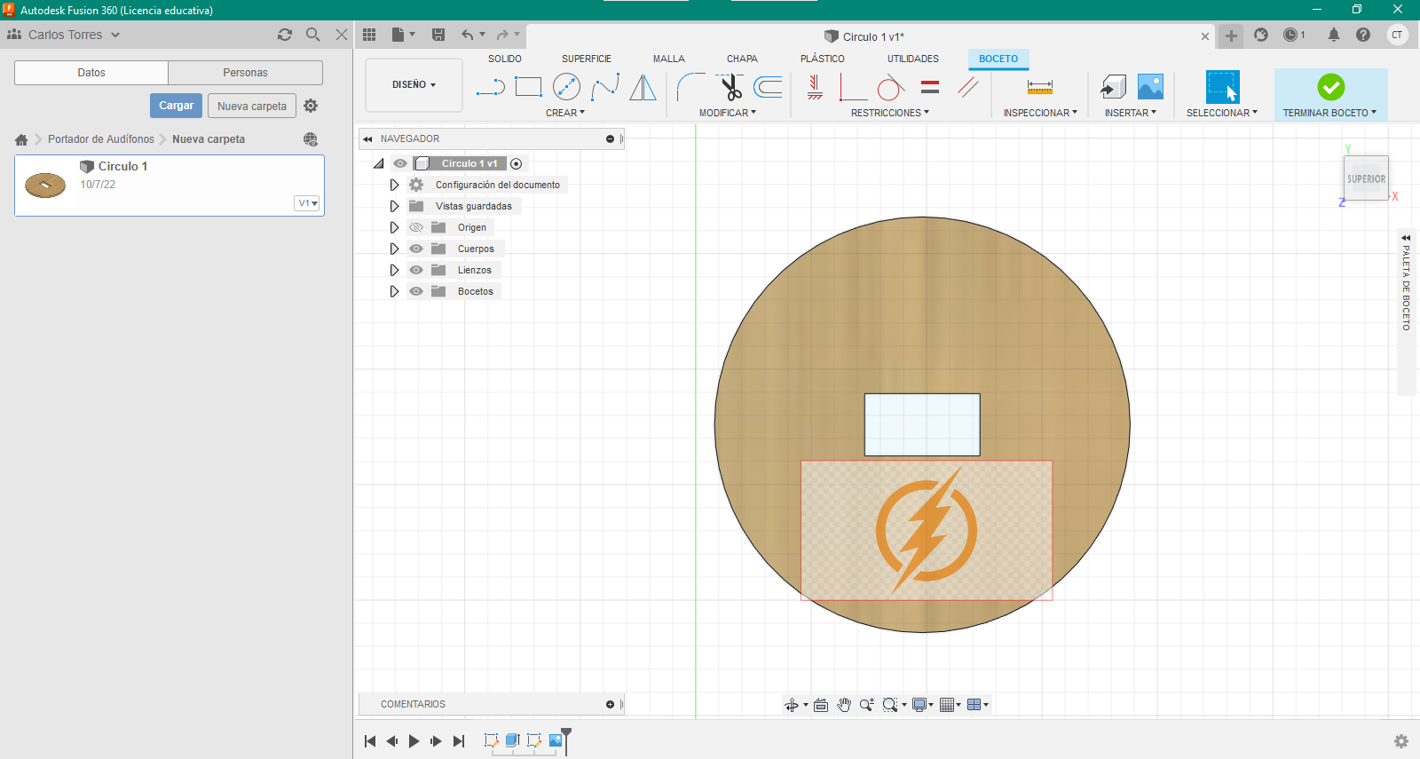Select the Pan hand tool

point(844,705)
